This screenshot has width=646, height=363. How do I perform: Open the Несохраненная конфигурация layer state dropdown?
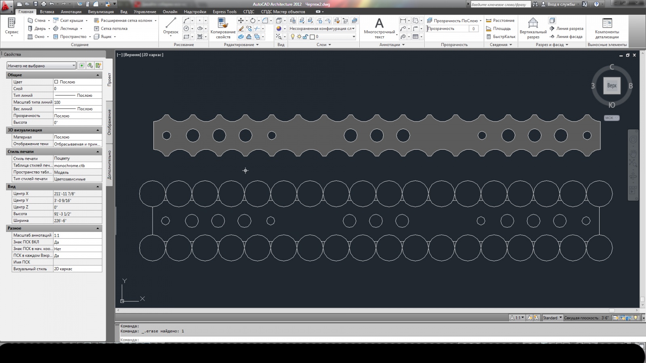click(x=322, y=29)
